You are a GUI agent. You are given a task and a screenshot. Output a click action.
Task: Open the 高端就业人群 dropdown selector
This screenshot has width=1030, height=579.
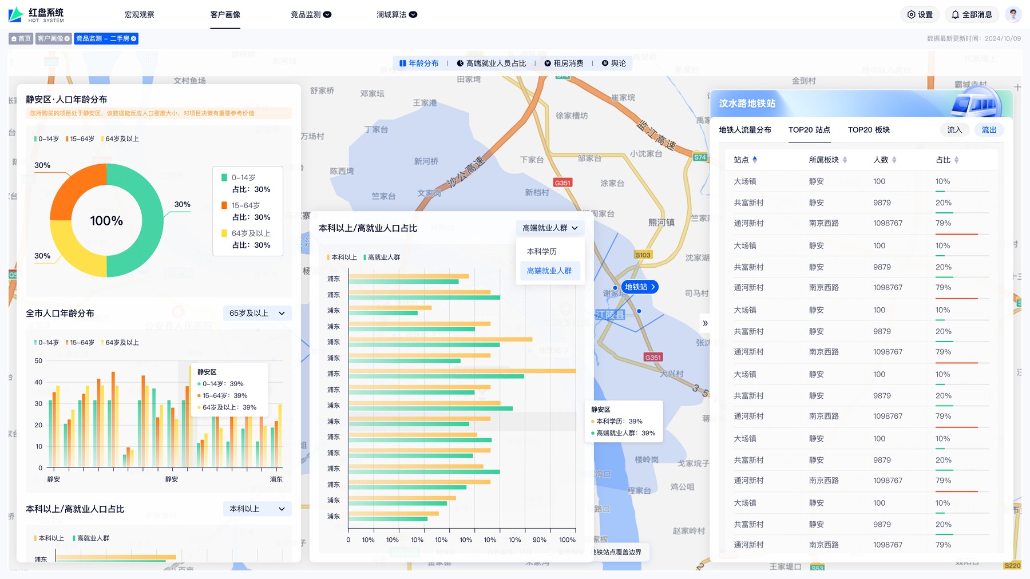(550, 228)
